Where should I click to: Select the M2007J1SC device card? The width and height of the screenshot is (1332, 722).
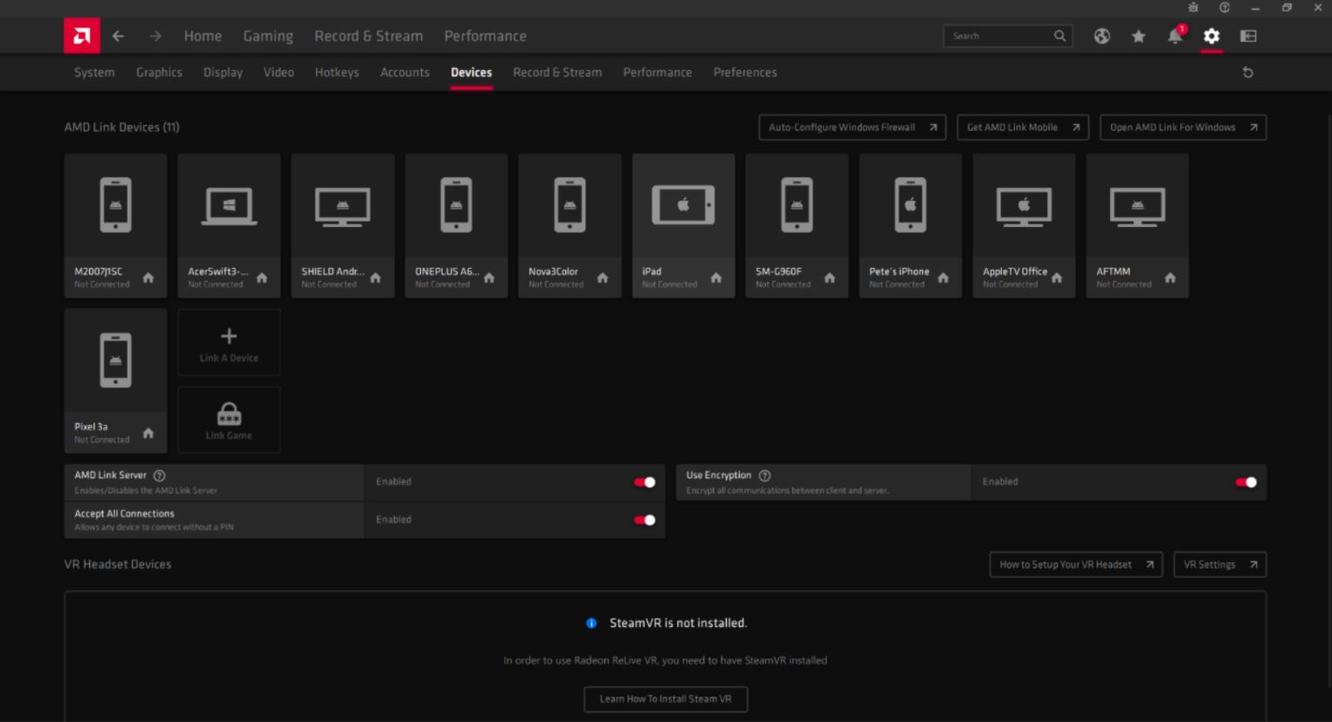[x=115, y=226]
